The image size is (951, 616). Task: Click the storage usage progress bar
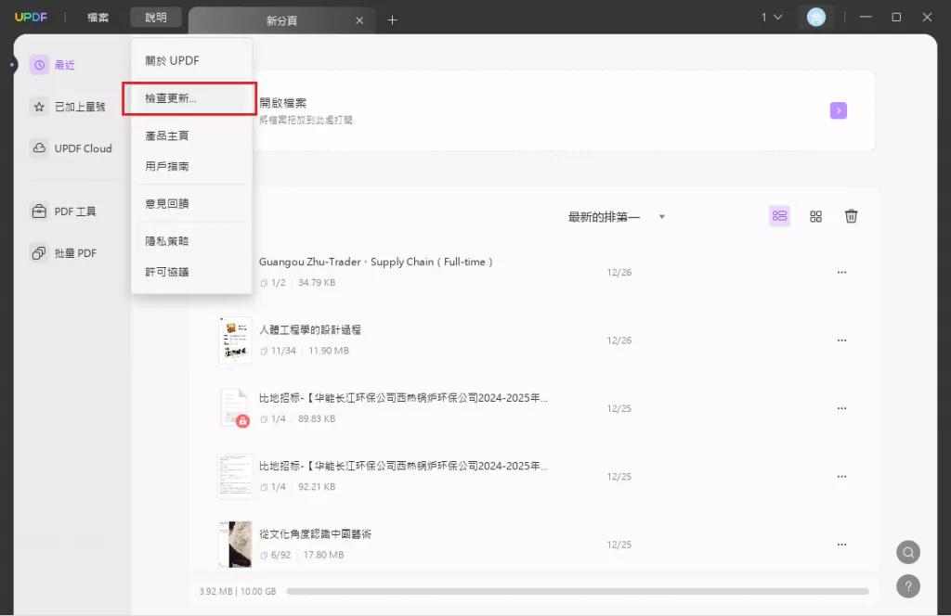[x=578, y=591]
